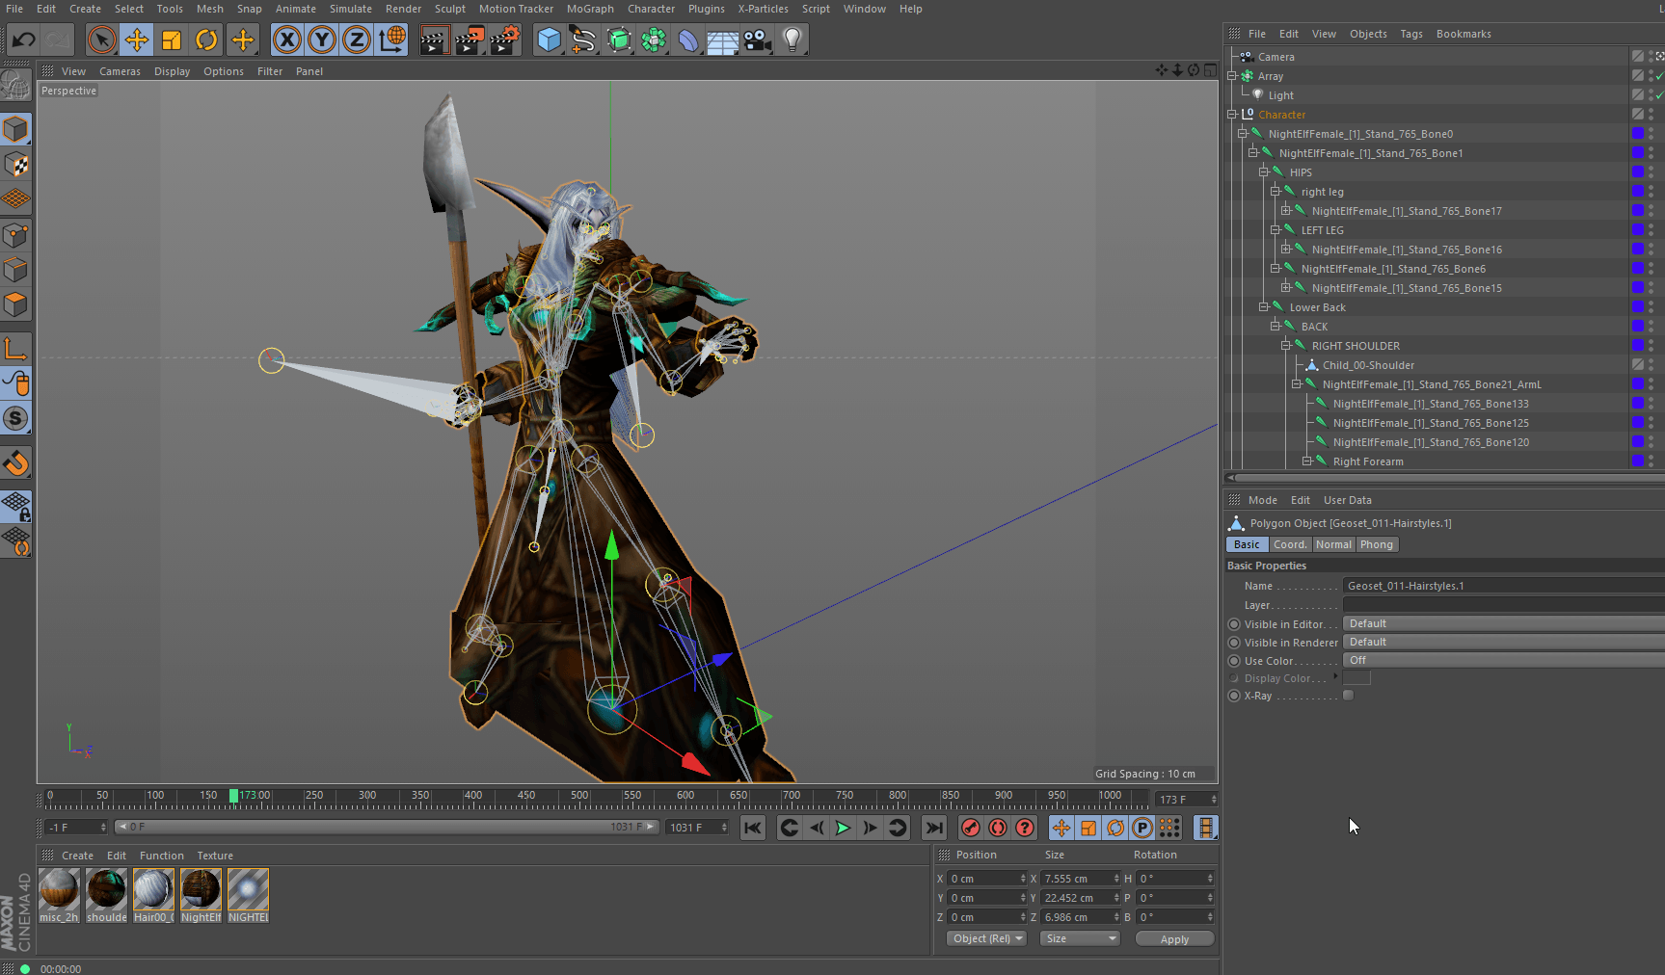Open the MoGraph menu

590,9
